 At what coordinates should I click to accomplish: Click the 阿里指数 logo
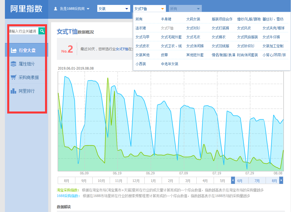pyautogui.click(x=26, y=9)
